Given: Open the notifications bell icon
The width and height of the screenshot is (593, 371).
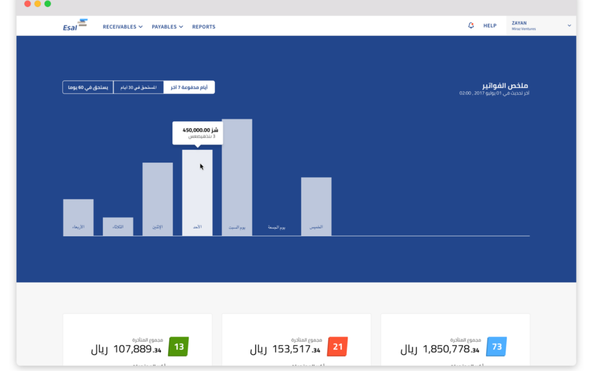Looking at the screenshot, I should click(x=471, y=26).
